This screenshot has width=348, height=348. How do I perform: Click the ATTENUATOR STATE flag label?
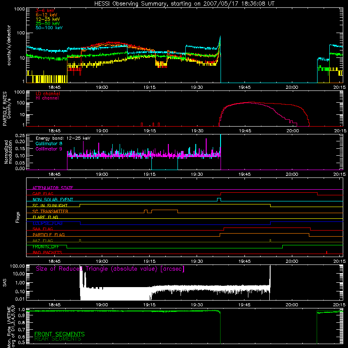53,188
